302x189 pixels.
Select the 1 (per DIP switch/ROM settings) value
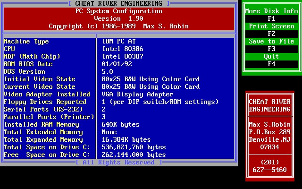point(160,102)
